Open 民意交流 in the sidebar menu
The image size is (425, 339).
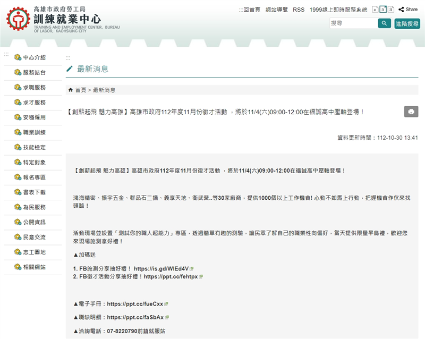click(35, 237)
